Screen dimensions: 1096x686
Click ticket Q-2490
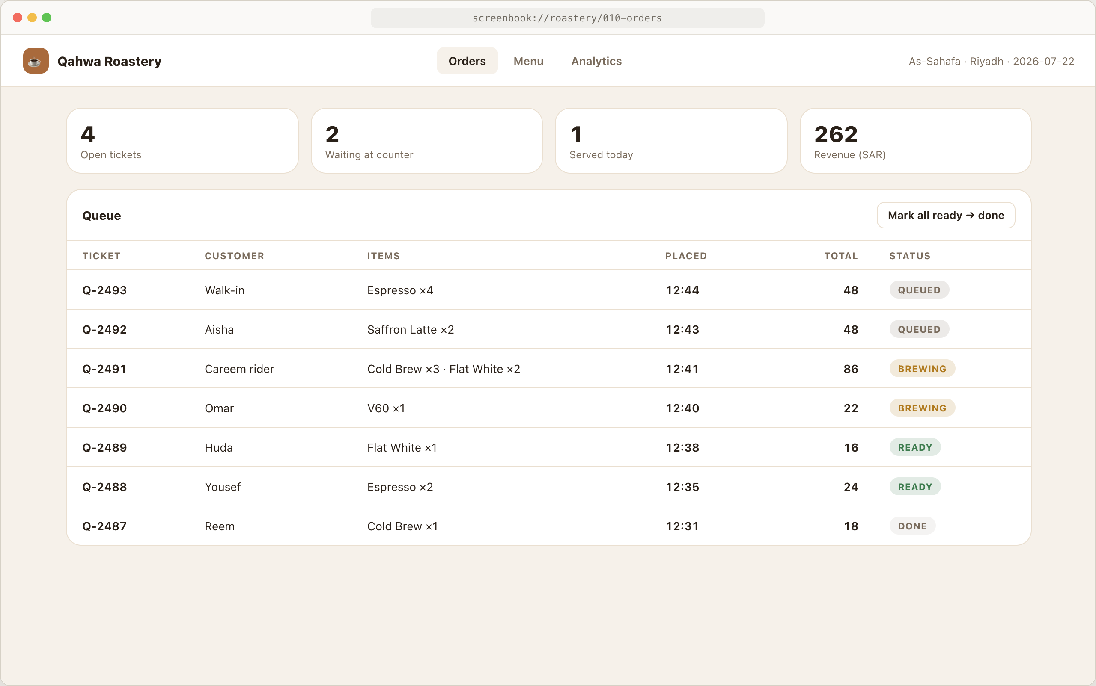pyautogui.click(x=104, y=408)
